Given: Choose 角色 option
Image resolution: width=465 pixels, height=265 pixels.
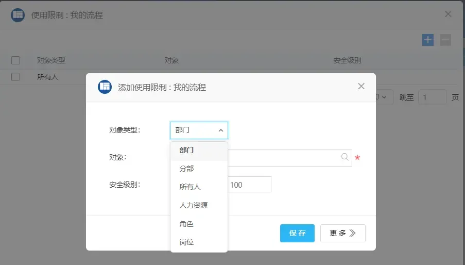Looking at the screenshot, I should click(199, 224).
